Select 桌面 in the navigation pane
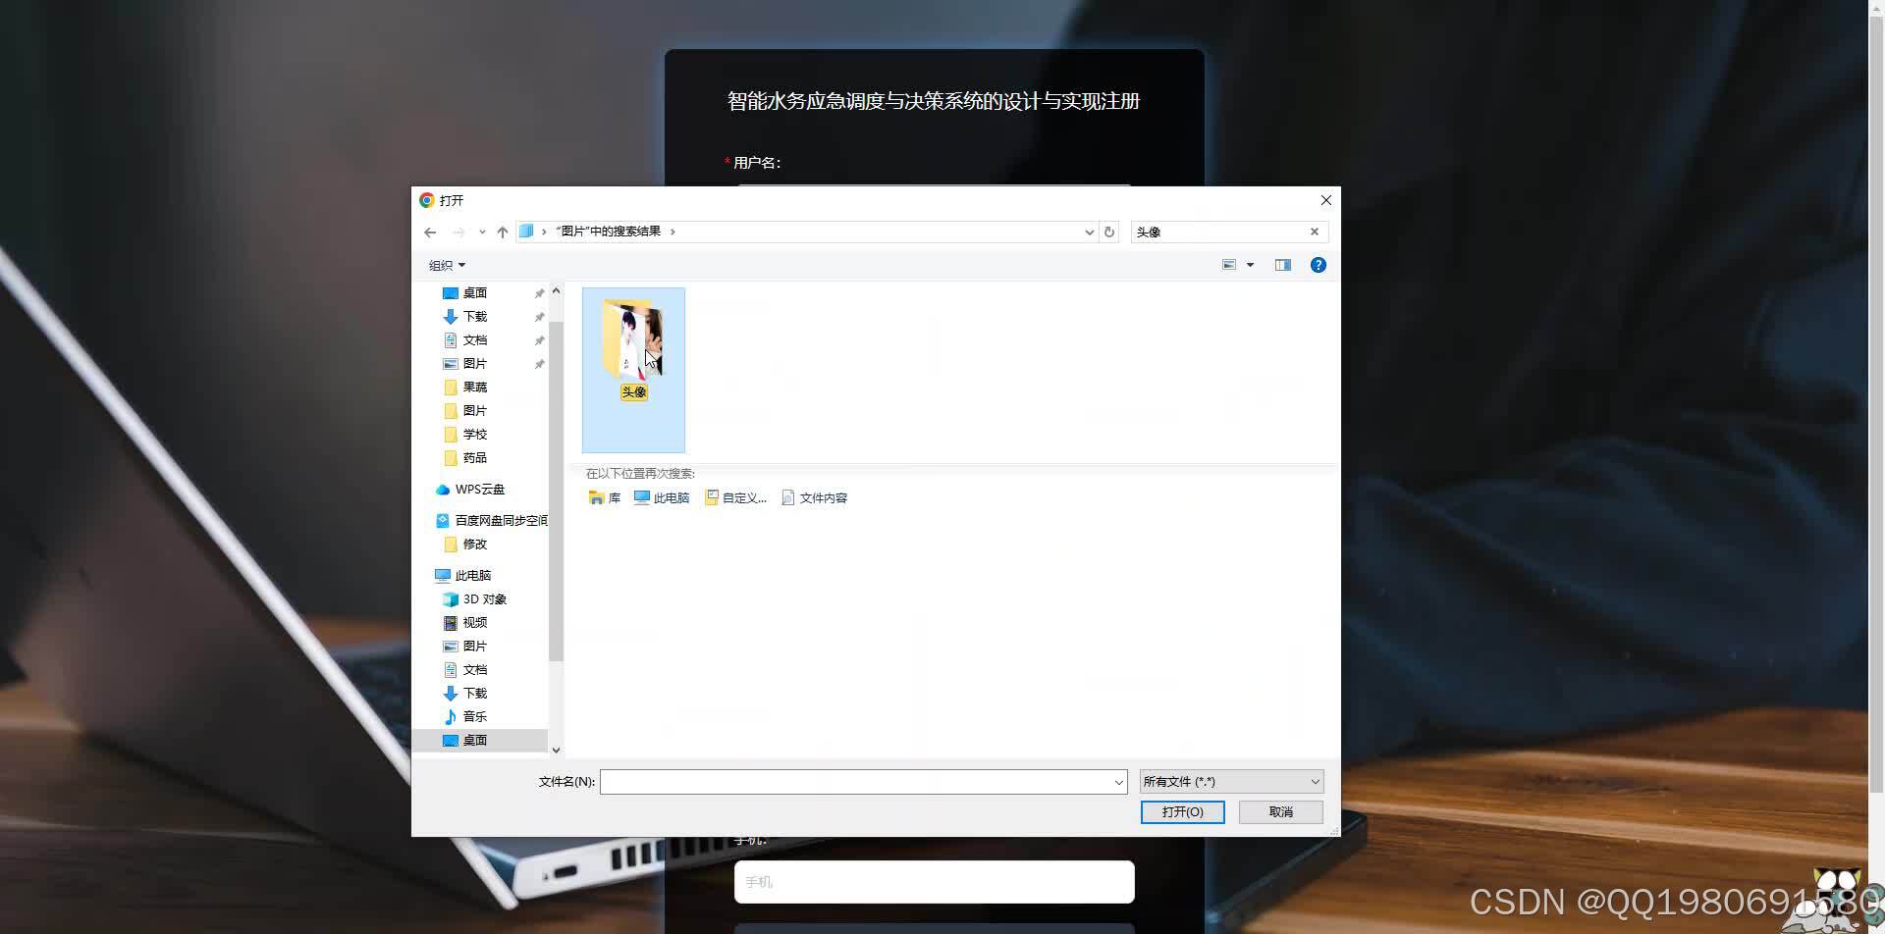The height and width of the screenshot is (934, 1885). tap(474, 740)
